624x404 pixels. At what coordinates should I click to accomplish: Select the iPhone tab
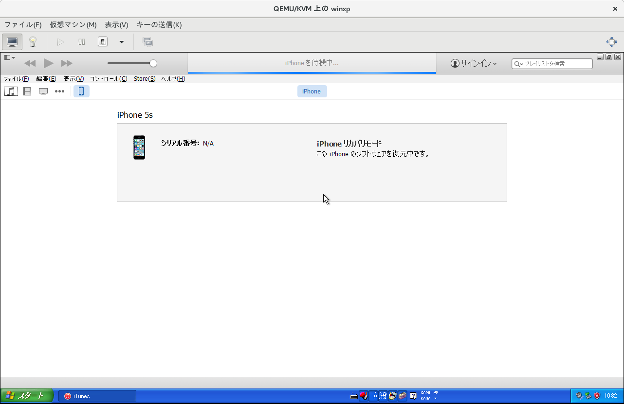312,91
